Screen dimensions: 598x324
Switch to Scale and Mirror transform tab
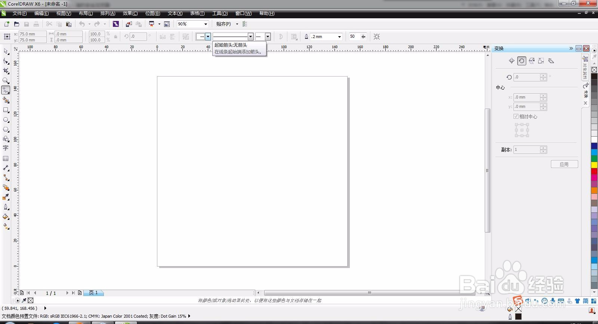coord(531,61)
